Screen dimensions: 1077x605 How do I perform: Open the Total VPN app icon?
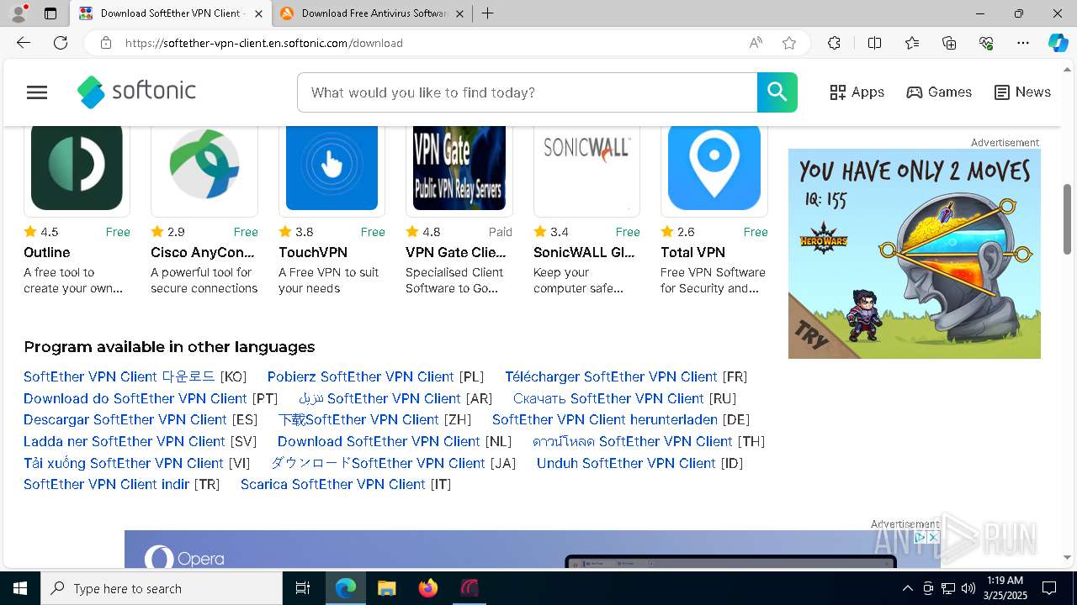pyautogui.click(x=714, y=166)
